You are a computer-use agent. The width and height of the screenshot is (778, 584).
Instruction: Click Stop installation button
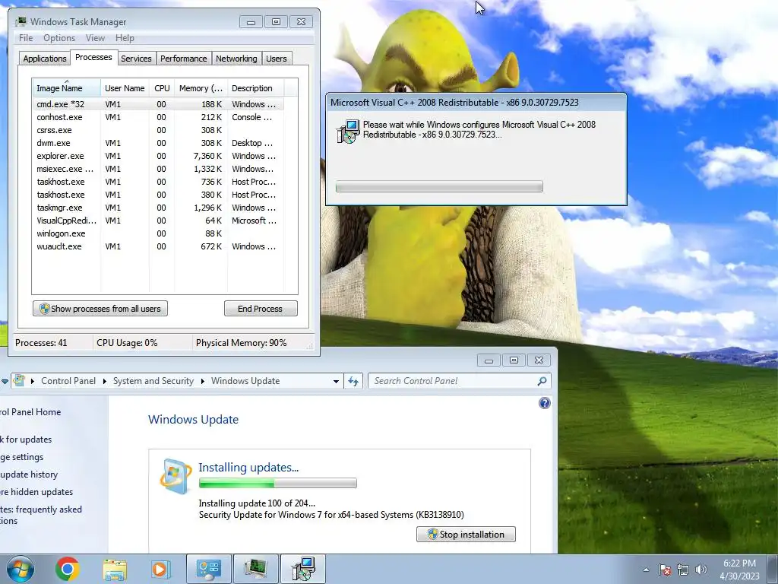(x=466, y=535)
